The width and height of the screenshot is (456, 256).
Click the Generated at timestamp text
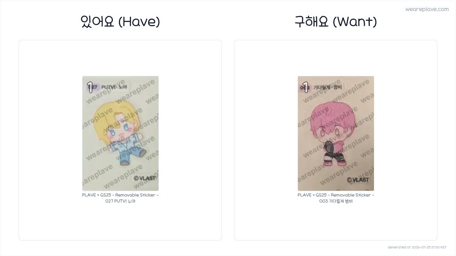coord(417,247)
